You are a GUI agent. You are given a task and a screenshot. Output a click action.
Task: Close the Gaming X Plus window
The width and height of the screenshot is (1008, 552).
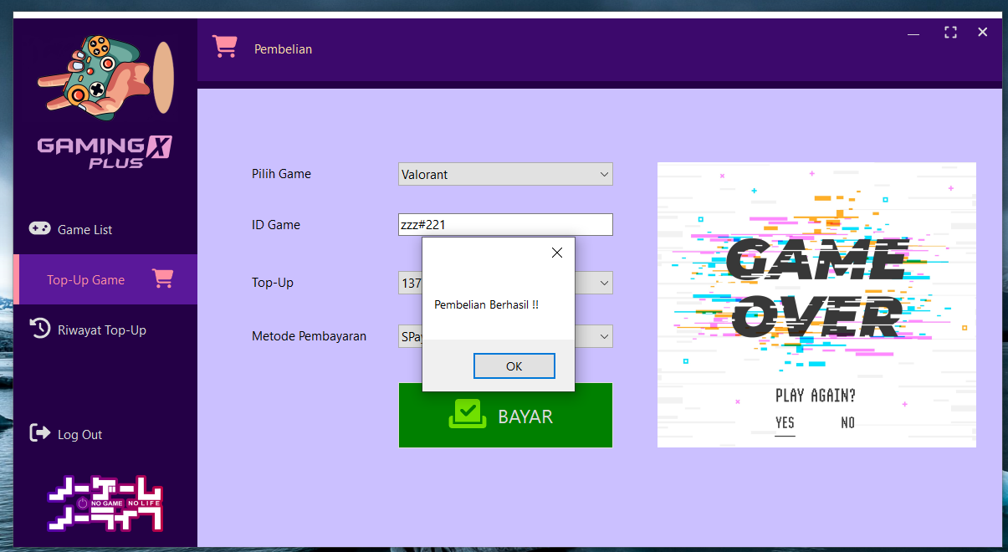coord(983,33)
